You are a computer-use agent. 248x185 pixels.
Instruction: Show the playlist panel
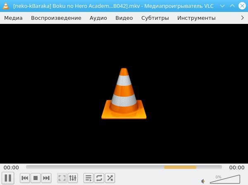[x=88, y=178]
